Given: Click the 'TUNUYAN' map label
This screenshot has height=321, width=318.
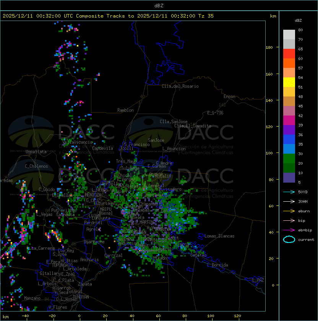Looking at the screenshot, I should (81, 297).
